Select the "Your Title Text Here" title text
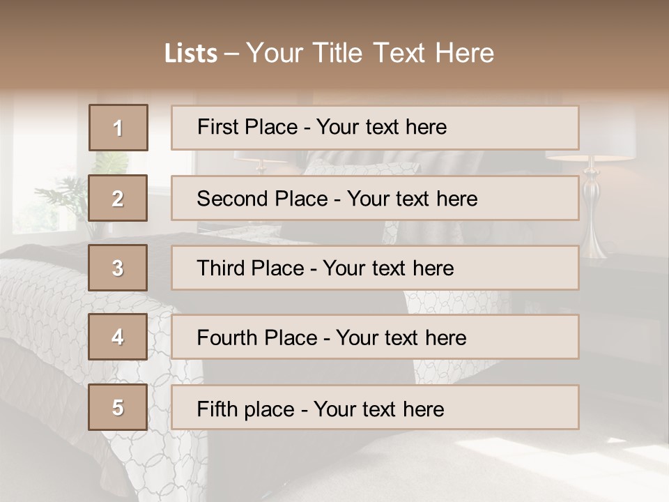 click(370, 53)
